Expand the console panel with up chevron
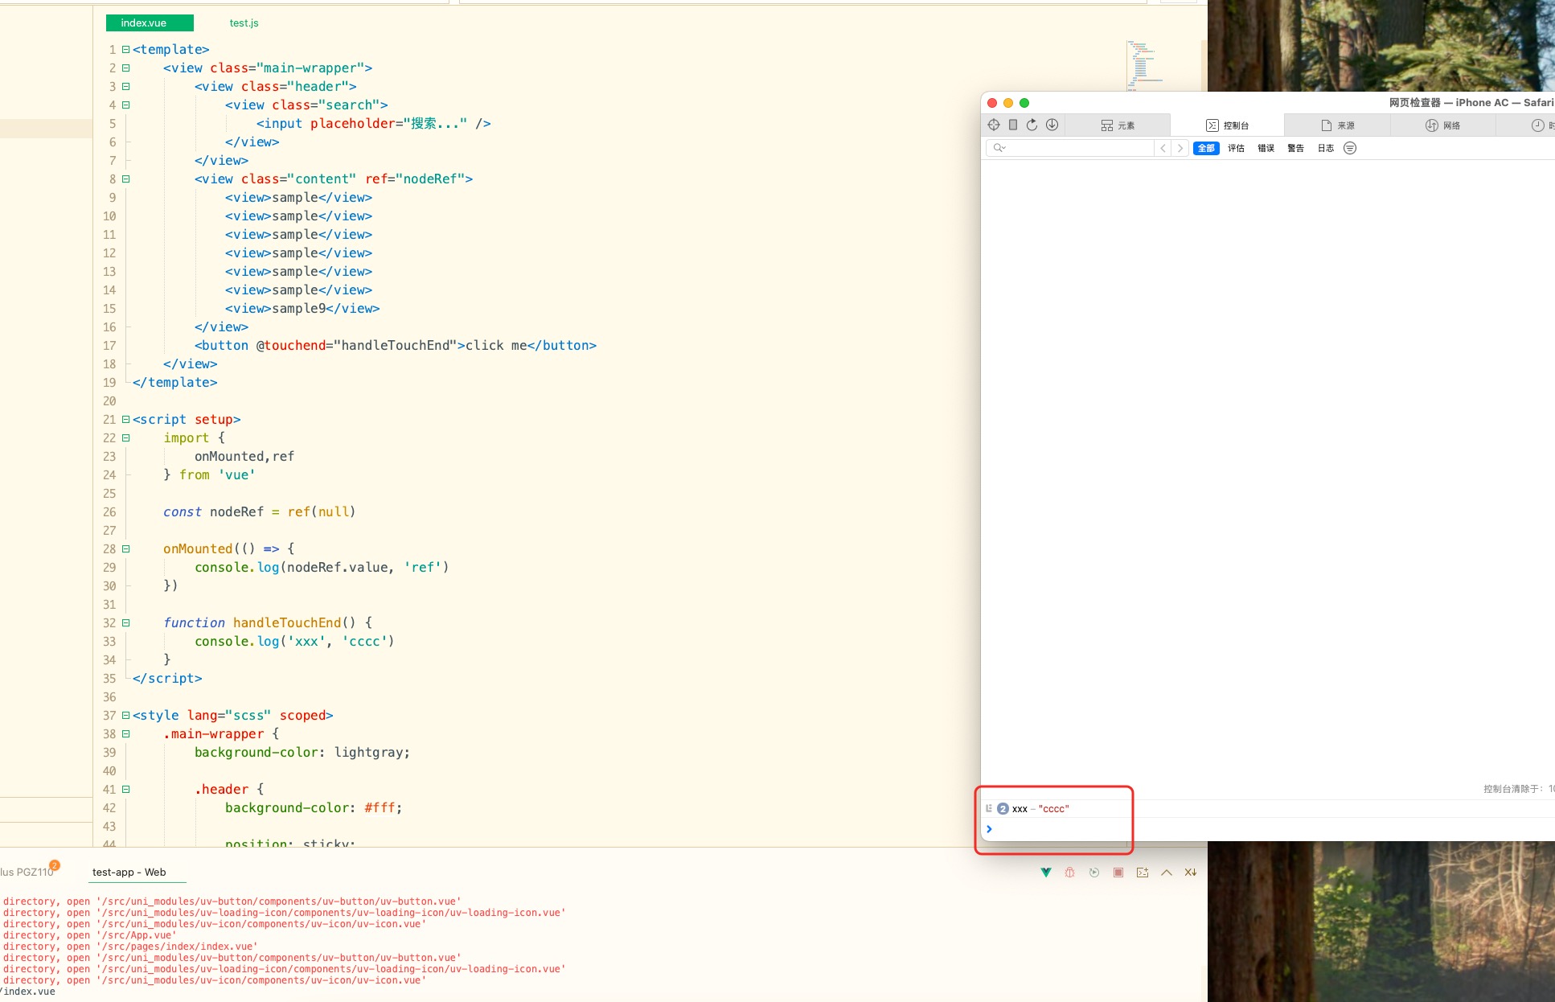 click(x=1167, y=873)
